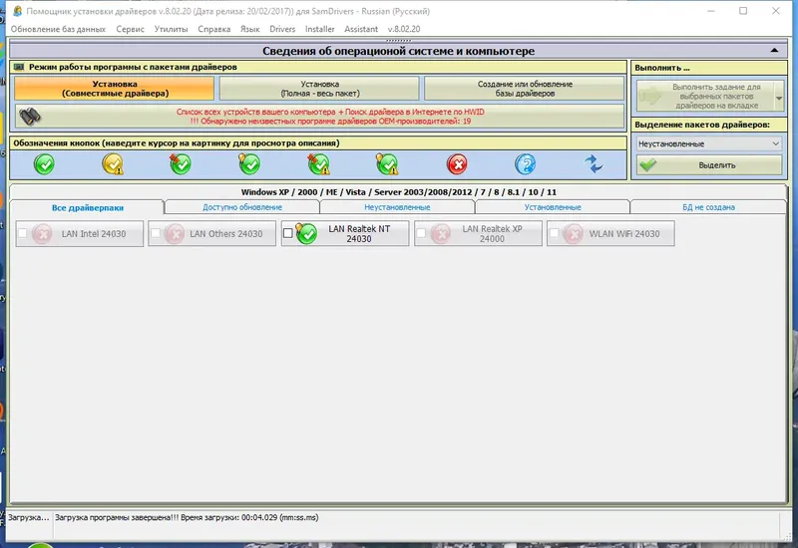Screen dimensions: 798x548
Task: Select Установка (Полная - весь пакет) mode
Action: tap(319, 89)
